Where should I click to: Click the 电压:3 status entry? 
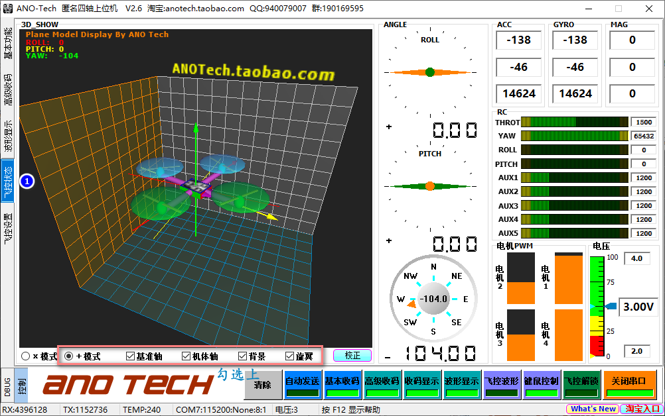[287, 409]
